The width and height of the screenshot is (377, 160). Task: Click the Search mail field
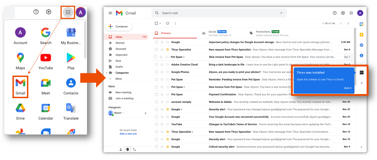click(x=219, y=13)
